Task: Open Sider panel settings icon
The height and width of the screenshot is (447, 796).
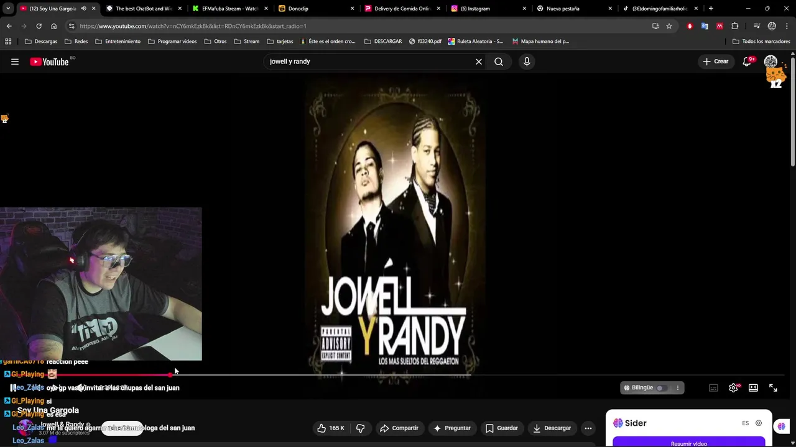Action: click(759, 423)
